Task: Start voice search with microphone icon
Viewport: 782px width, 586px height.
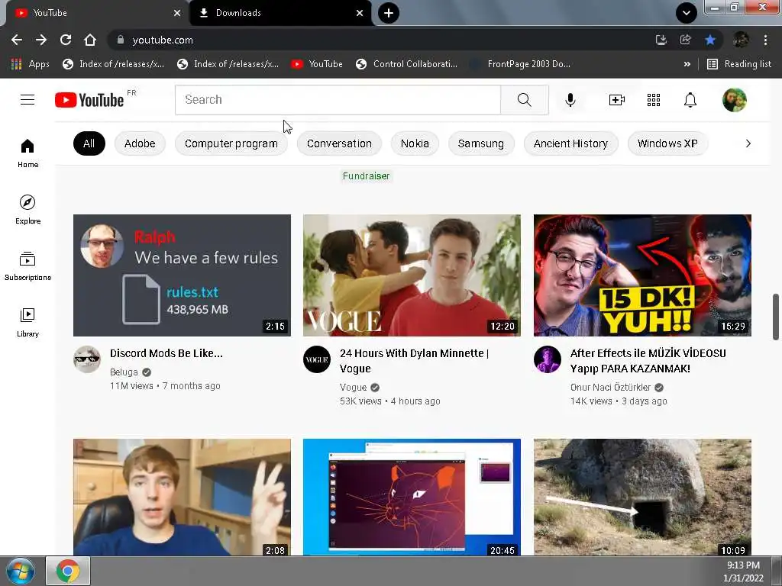Action: (570, 100)
